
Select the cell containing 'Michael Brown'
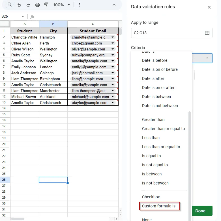pyautogui.click(x=25, y=97)
